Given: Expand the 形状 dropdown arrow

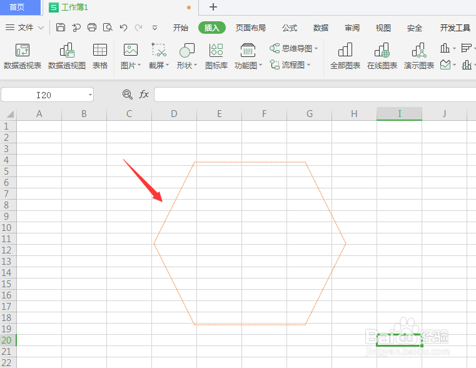Looking at the screenshot, I should (x=196, y=65).
